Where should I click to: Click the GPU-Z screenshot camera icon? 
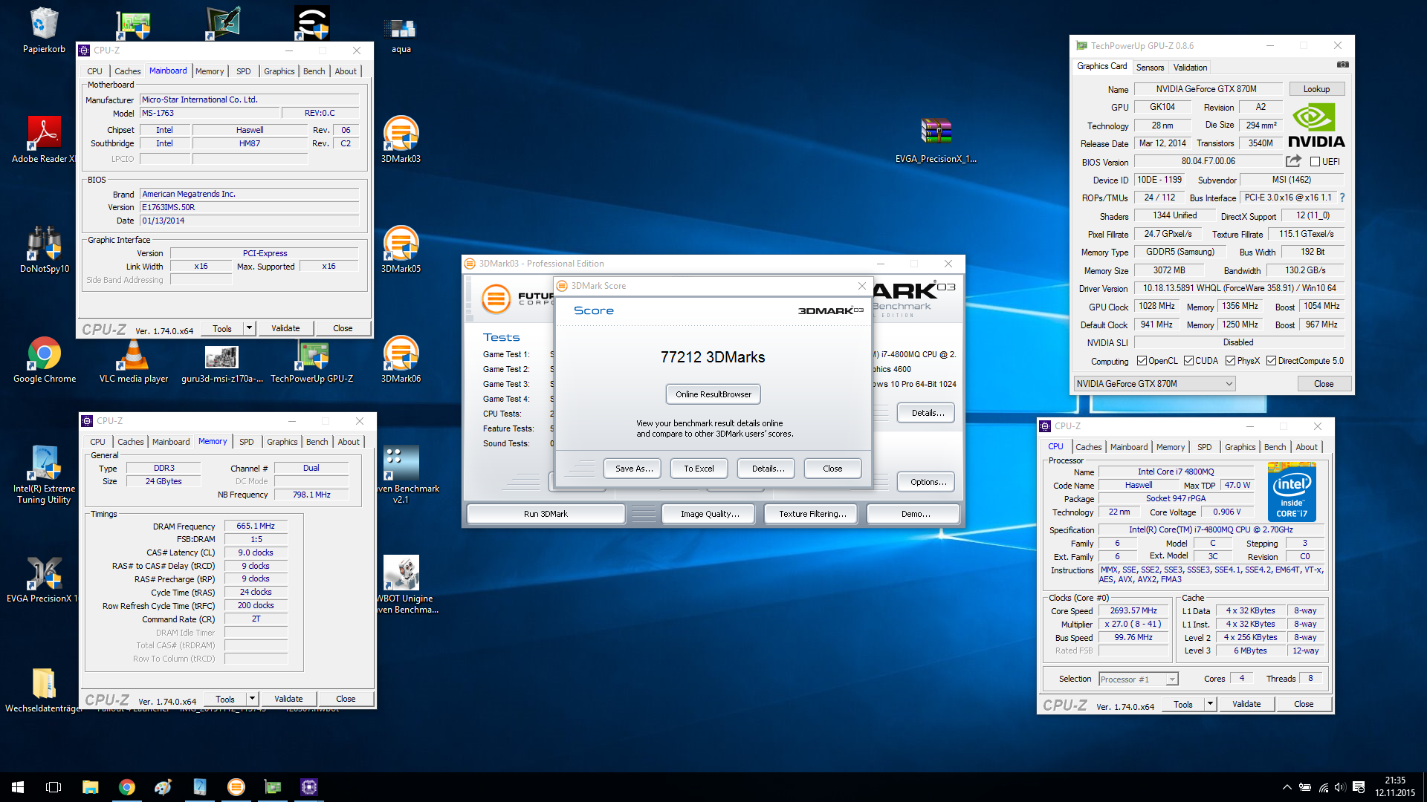[x=1342, y=65]
